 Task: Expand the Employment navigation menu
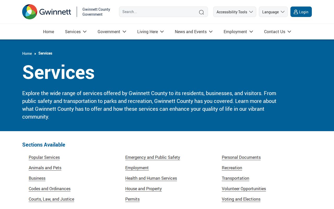[238, 32]
